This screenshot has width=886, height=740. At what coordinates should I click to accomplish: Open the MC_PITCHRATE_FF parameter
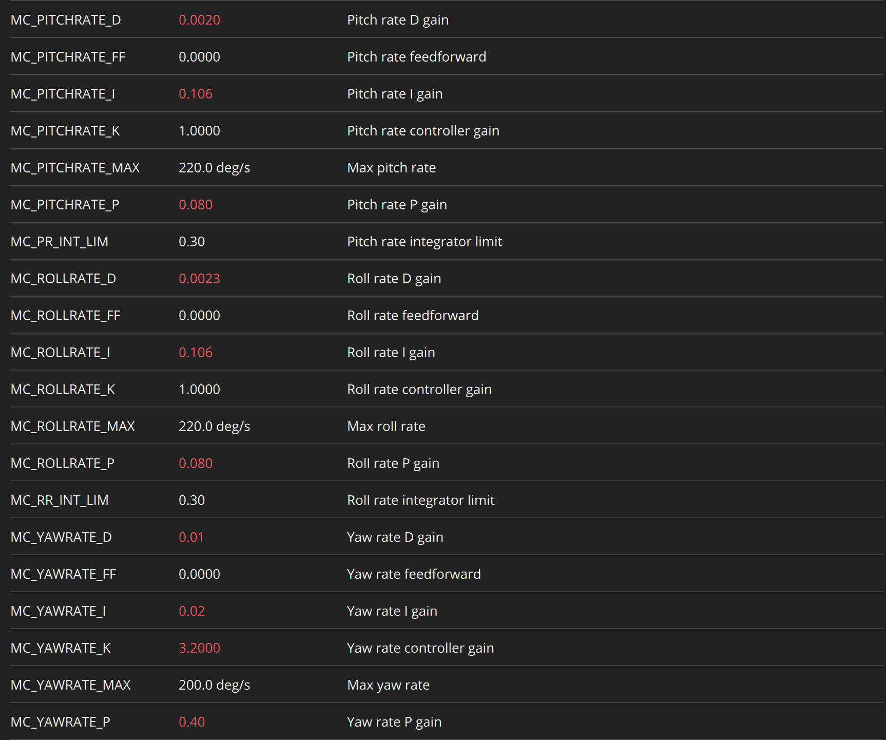446,56
